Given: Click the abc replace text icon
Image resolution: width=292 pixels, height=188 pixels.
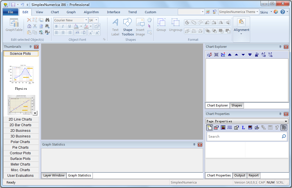Looking at the screenshot, I should [41, 32].
